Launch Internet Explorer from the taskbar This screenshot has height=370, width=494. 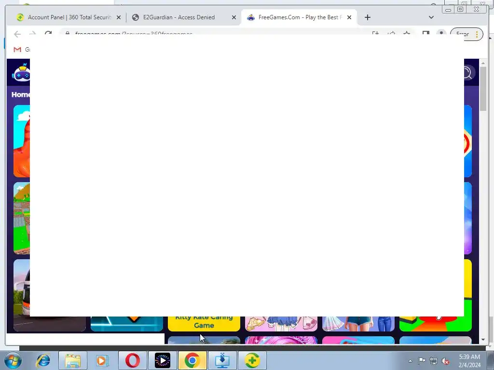point(43,360)
